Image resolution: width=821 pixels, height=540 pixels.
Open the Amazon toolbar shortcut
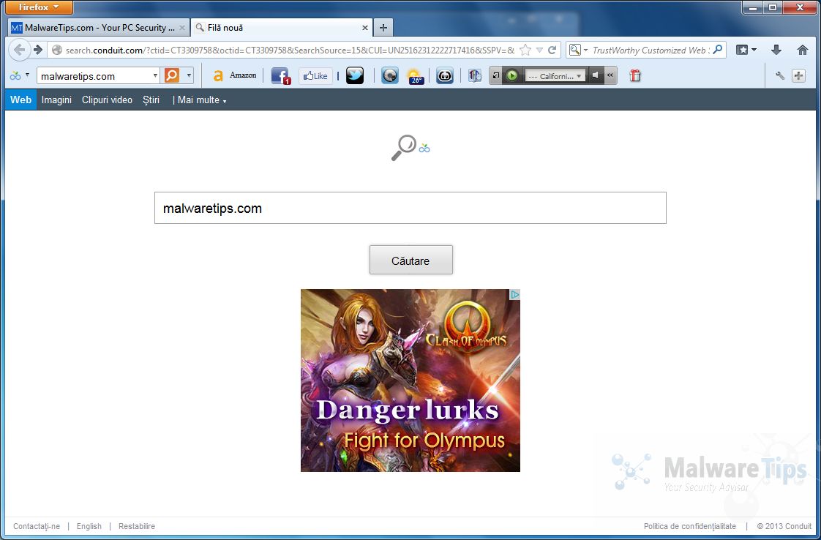235,76
